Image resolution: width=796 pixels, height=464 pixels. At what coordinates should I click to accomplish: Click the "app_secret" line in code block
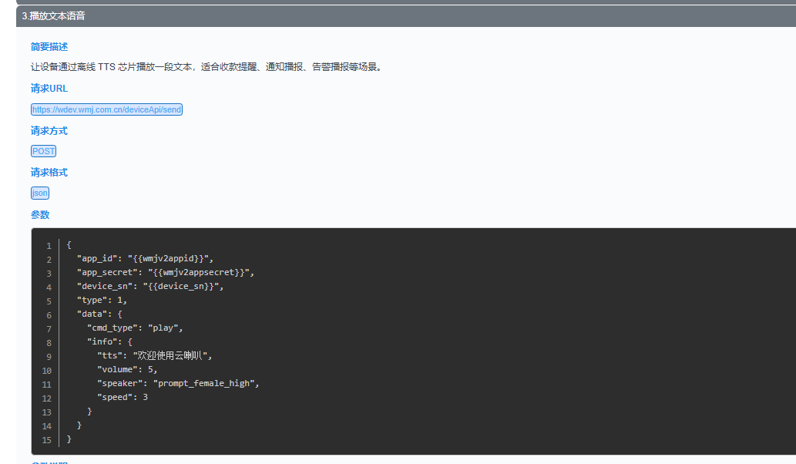tap(166, 273)
